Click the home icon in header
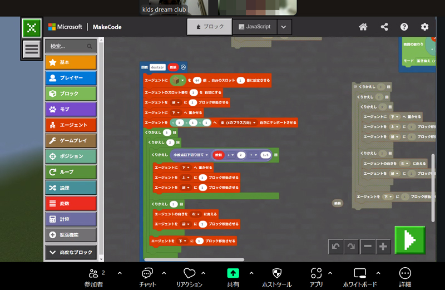This screenshot has width=445, height=290. point(363,27)
